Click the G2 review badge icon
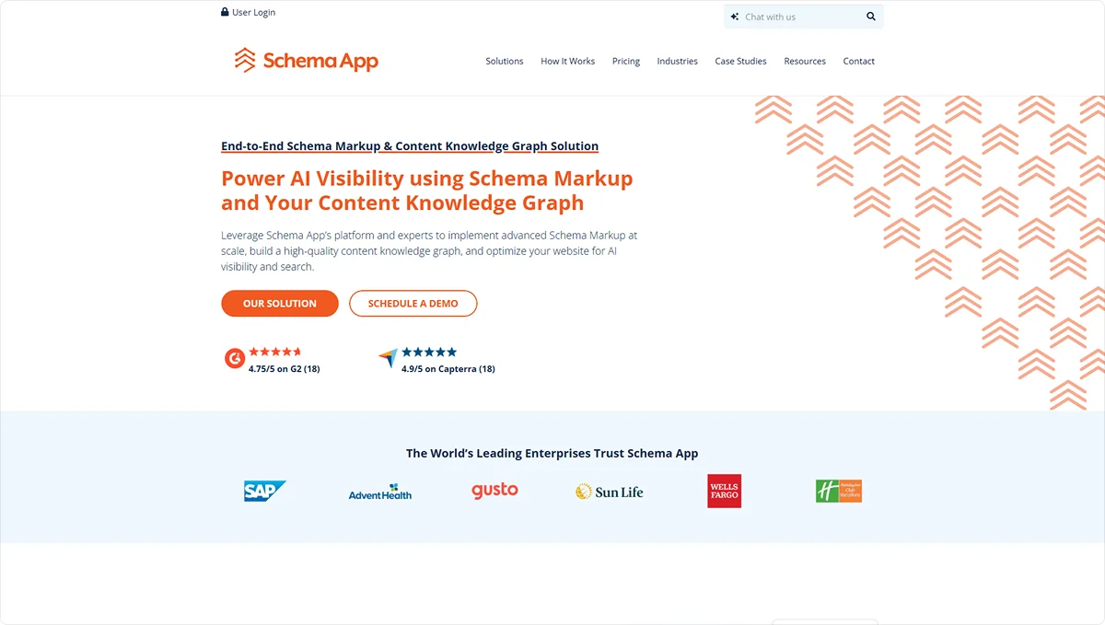The image size is (1105, 625). pyautogui.click(x=234, y=357)
